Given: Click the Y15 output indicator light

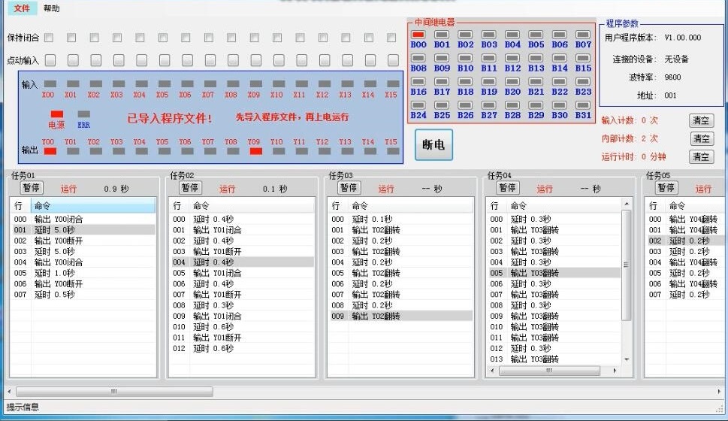Looking at the screenshot, I should coord(391,151).
